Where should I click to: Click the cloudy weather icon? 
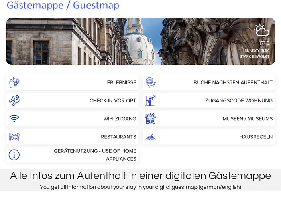(x=261, y=30)
